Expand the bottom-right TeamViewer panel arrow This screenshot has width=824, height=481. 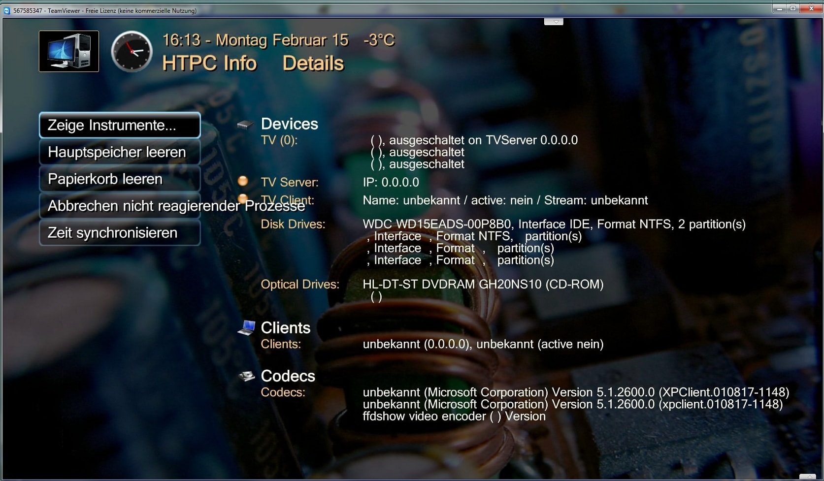pyautogui.click(x=807, y=477)
